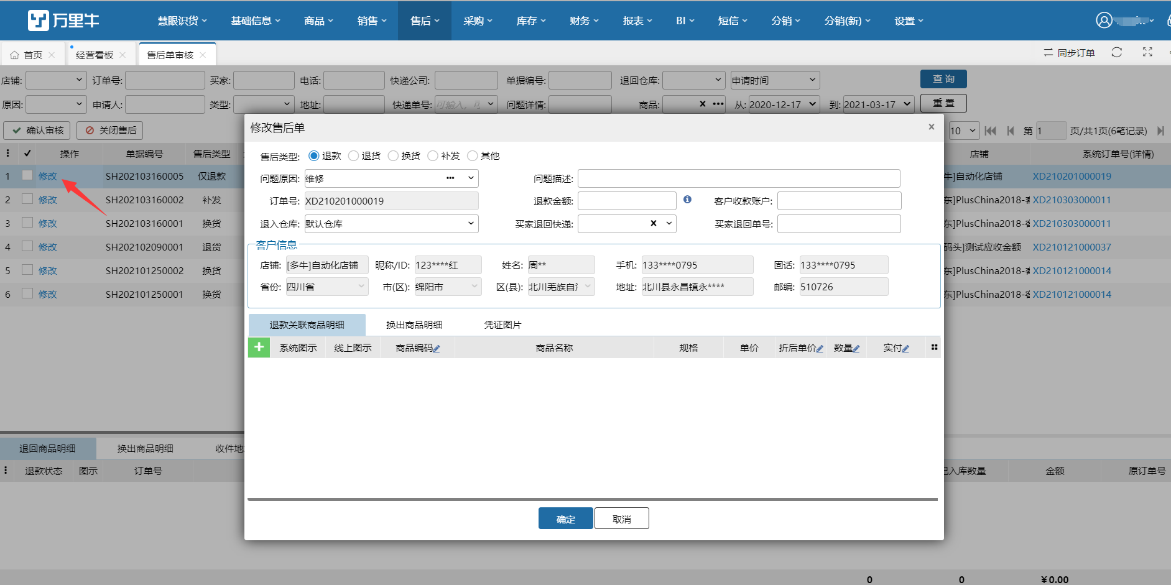Screen dimensions: 1171x585
Task: Click the refund amount info icon
Action: [x=687, y=200]
